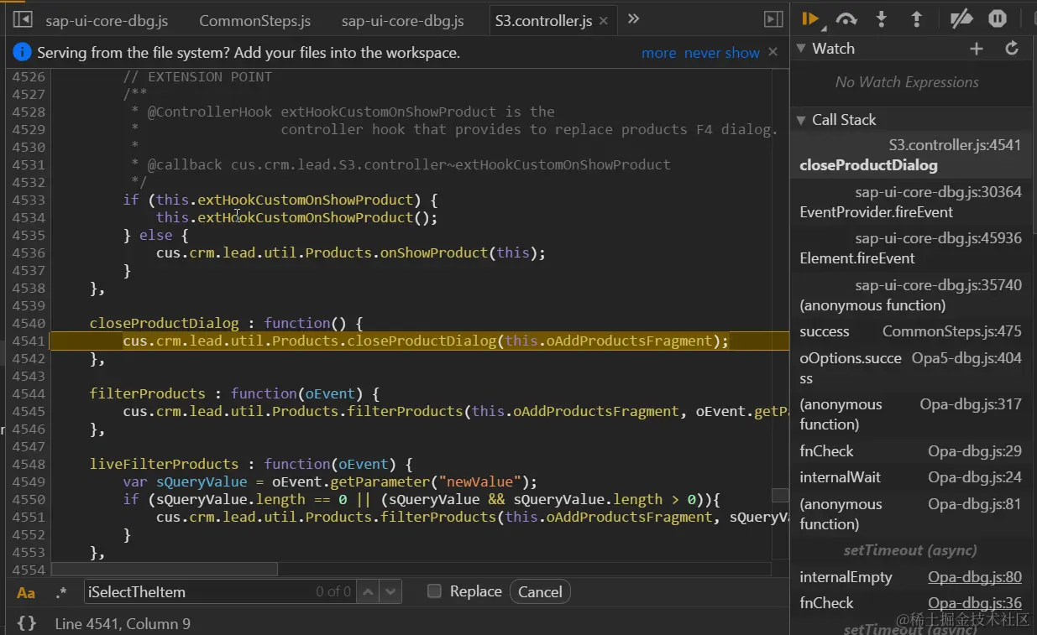
Task: Toggle regular expression search
Action: [60, 592]
